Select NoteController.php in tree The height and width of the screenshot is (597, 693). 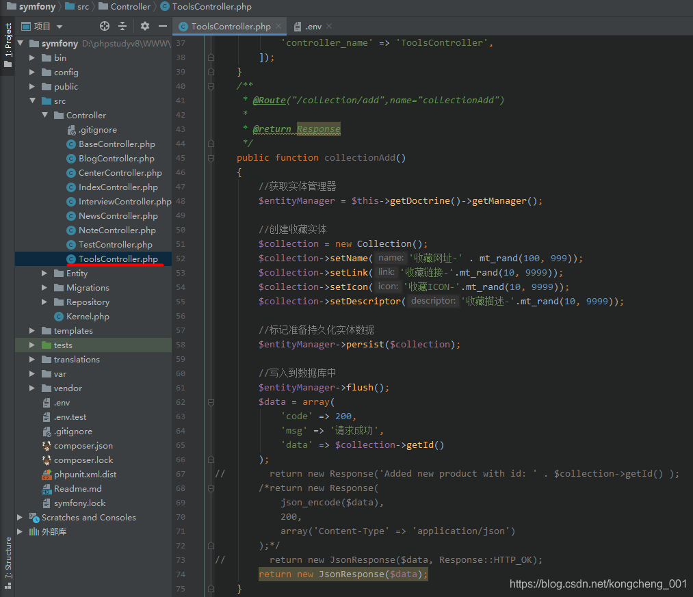(x=111, y=230)
